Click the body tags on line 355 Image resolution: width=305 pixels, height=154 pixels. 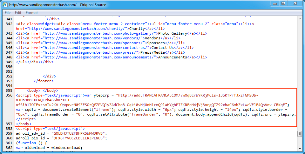coord(42,90)
